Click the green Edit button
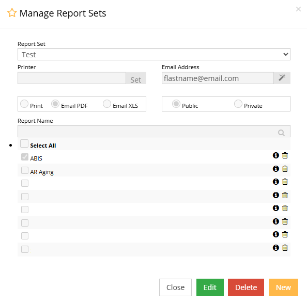 pyautogui.click(x=210, y=287)
